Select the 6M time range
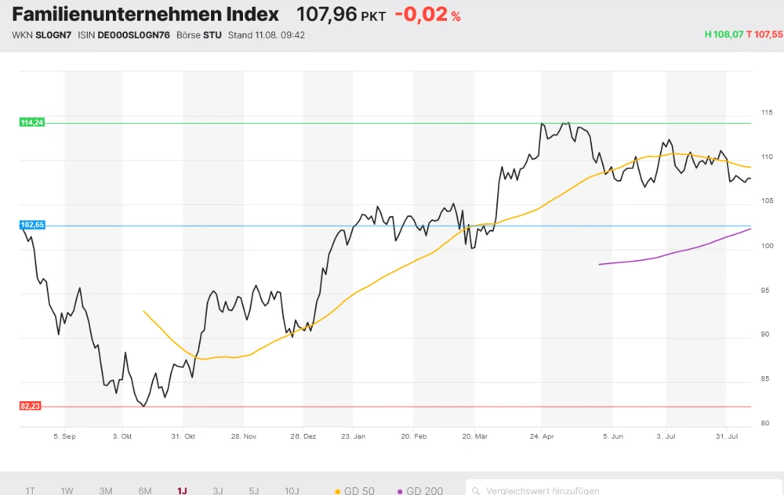784x495 pixels. (145, 491)
